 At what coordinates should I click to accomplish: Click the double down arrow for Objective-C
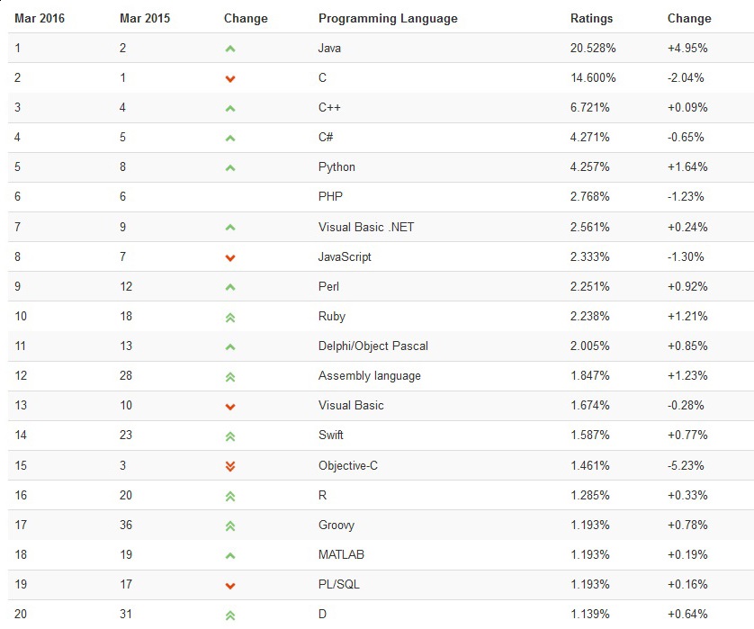[x=230, y=465]
